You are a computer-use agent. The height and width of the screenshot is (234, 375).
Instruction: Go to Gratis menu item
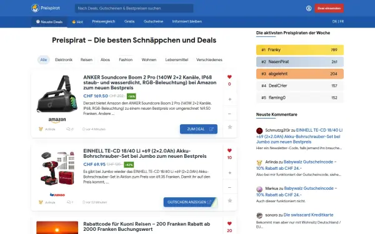pyautogui.click(x=129, y=21)
